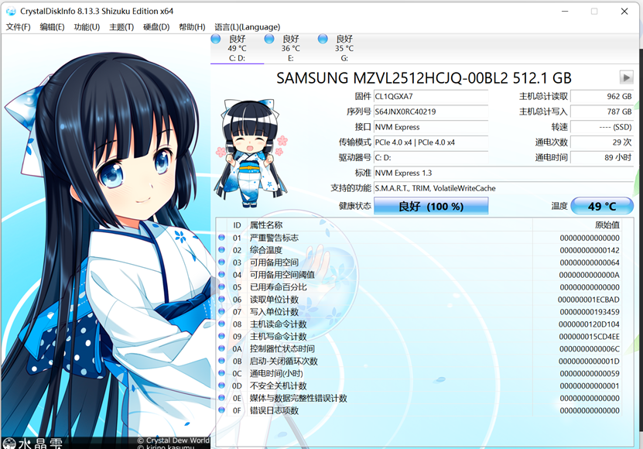Screen dimensions: 643x449
Task: Click the status dot of row 01 严重警告标志
Action: [222, 237]
